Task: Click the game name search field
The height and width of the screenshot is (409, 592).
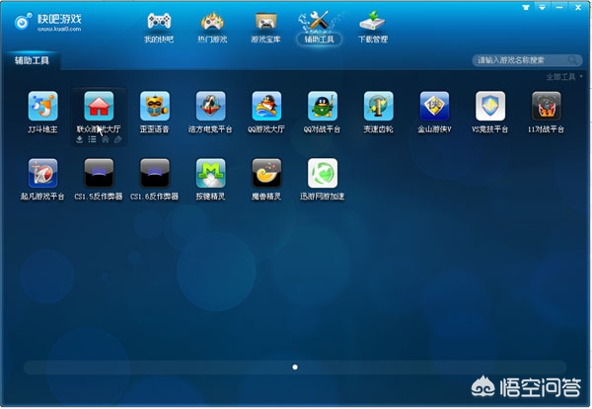Action: tap(527, 59)
